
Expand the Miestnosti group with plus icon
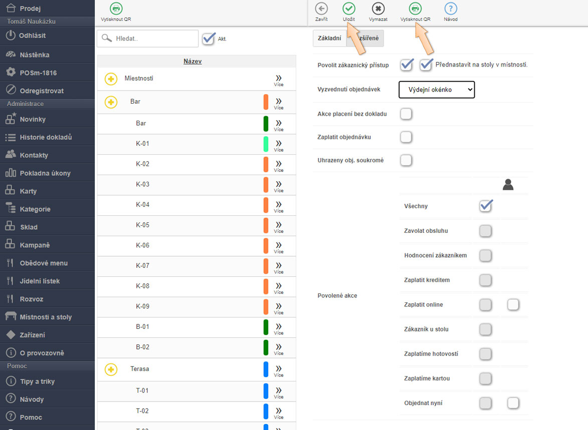111,79
